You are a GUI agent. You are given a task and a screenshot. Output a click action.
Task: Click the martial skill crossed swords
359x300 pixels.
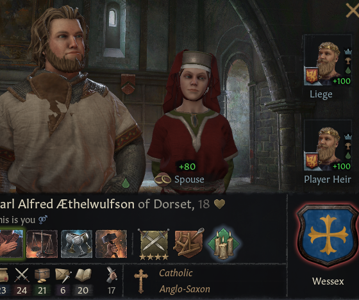pyautogui.click(x=22, y=275)
